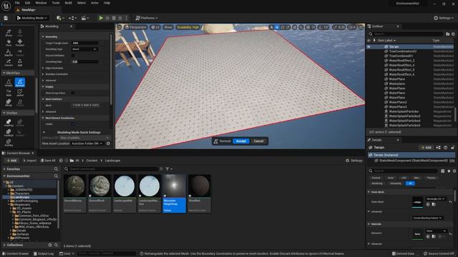Open the Actor menu
The width and height of the screenshot is (458, 257).
click(94, 3)
